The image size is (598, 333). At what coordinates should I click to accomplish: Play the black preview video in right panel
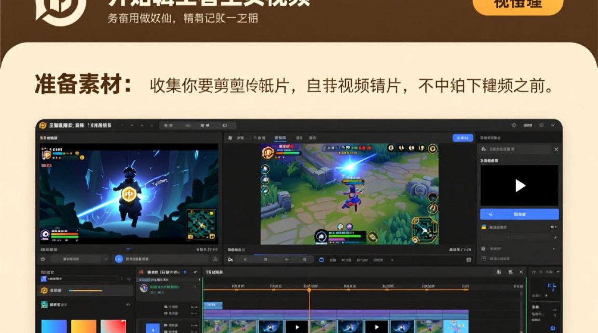(x=520, y=186)
